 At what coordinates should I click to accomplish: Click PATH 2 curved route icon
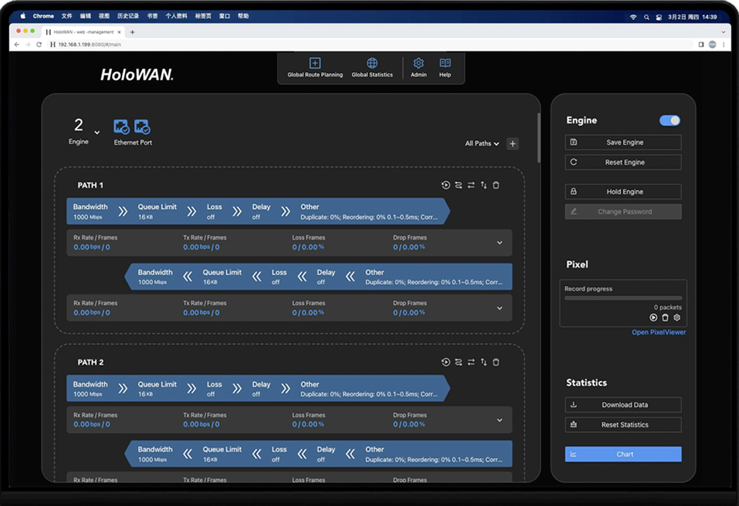(458, 362)
